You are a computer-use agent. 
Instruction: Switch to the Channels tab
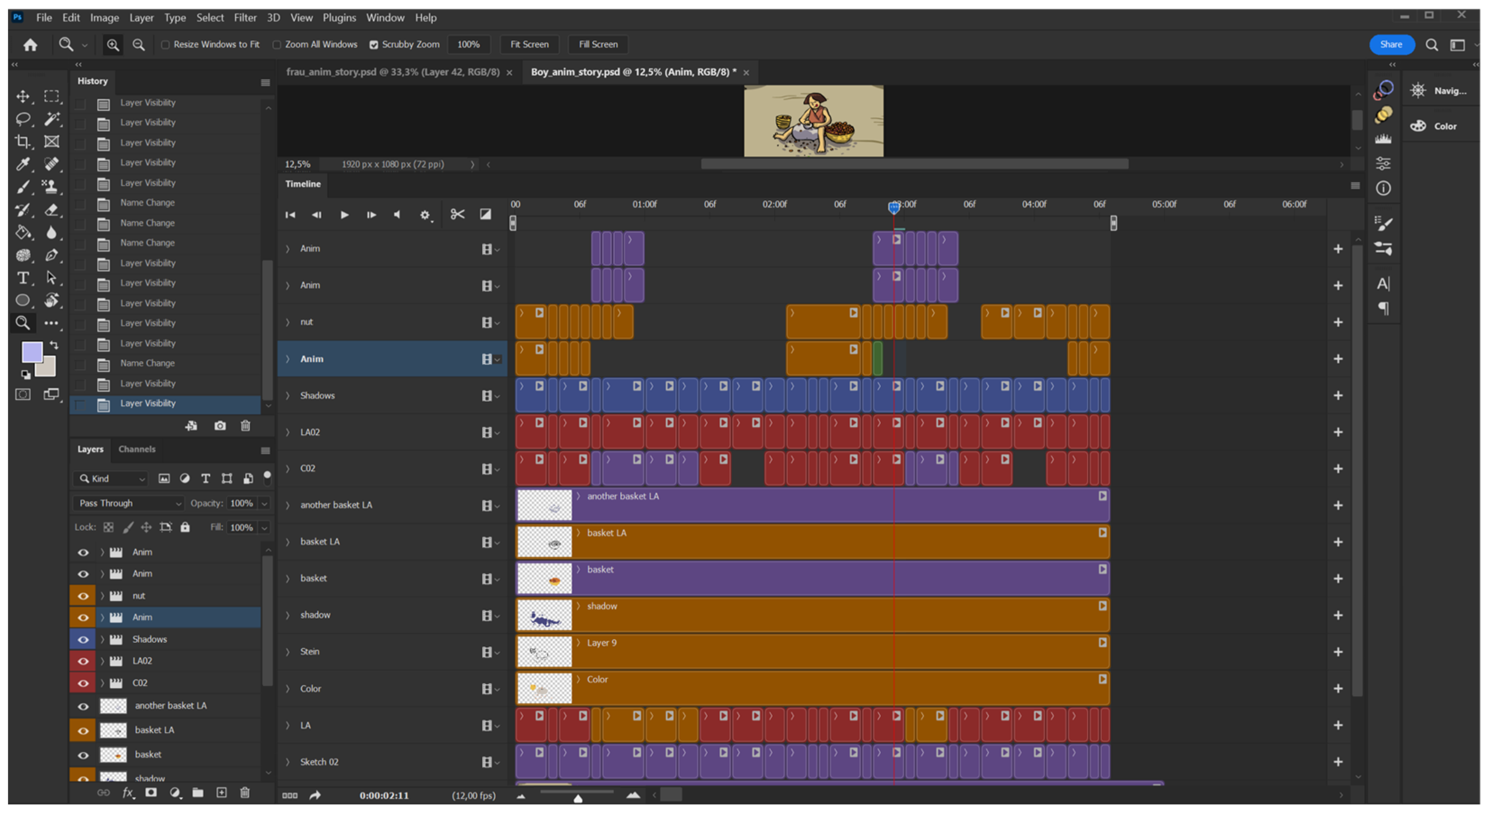pos(137,449)
